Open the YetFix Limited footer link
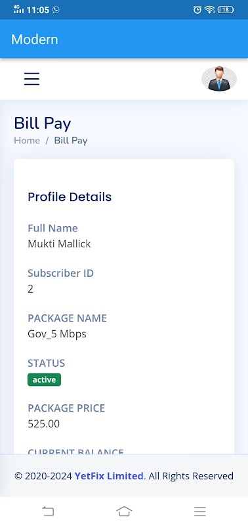 109,475
